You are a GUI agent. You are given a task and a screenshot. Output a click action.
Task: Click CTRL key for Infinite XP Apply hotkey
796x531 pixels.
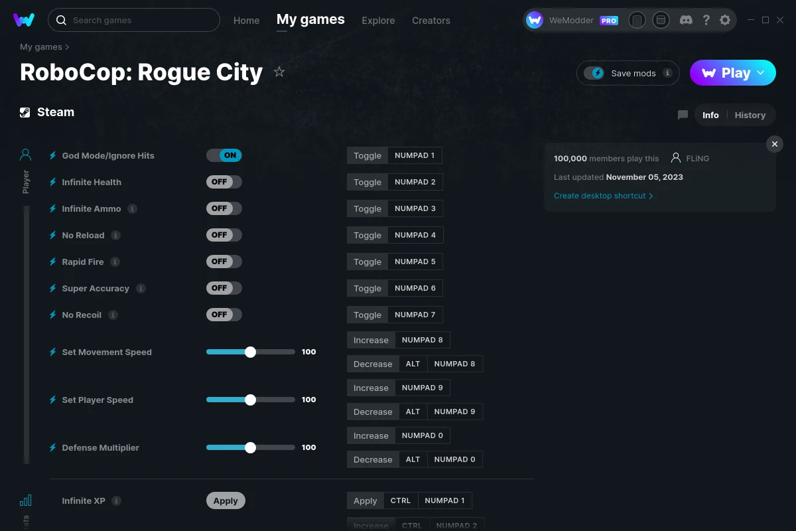(x=401, y=500)
